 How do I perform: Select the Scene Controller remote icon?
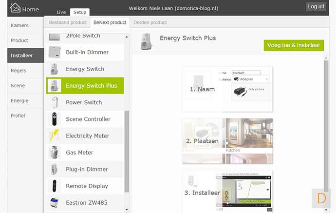[x=55, y=119]
